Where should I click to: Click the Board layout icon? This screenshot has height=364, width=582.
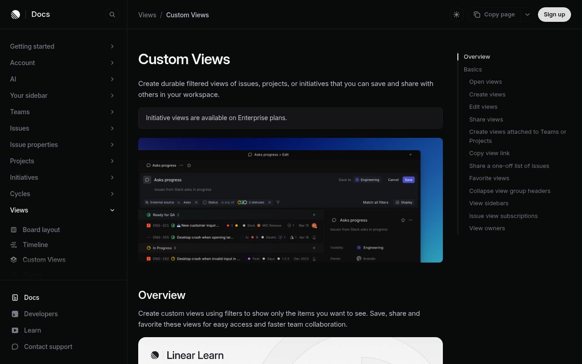pos(14,230)
